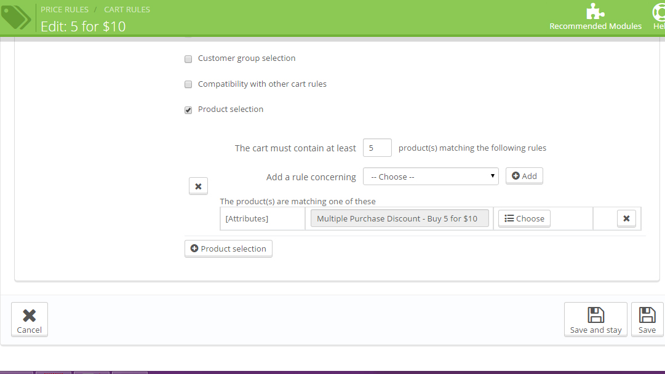Click the 'Edit: 5 for $10' title
665x374 pixels.
[x=83, y=26]
